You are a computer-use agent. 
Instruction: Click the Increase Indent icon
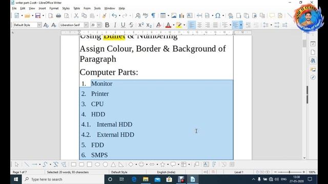(248, 25)
